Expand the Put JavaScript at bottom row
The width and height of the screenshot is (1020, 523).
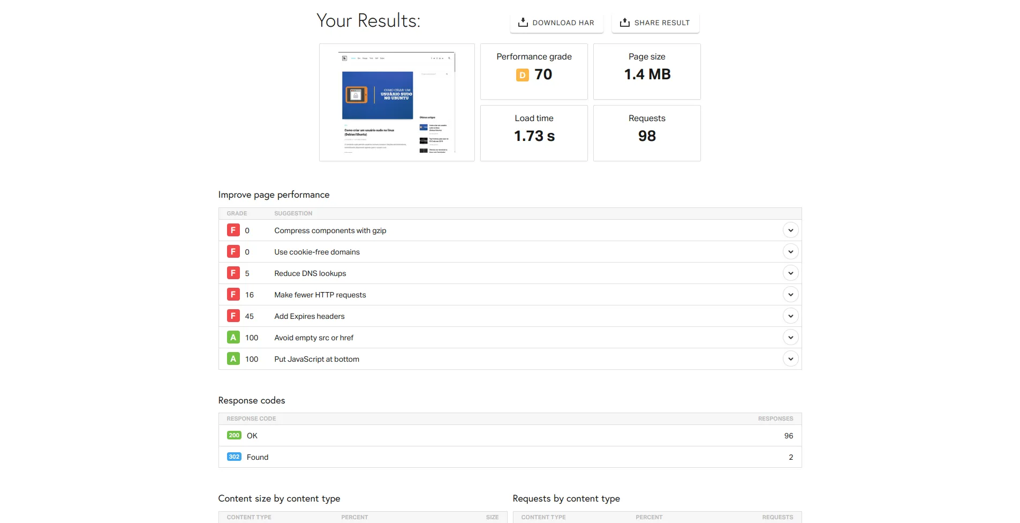coord(790,359)
